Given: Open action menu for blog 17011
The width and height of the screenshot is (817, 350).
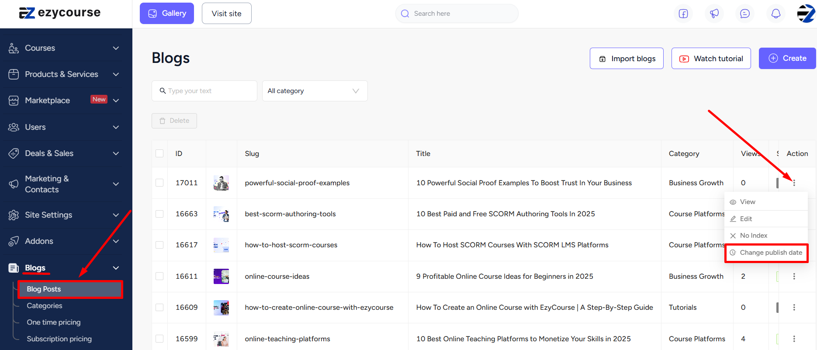Looking at the screenshot, I should point(794,183).
